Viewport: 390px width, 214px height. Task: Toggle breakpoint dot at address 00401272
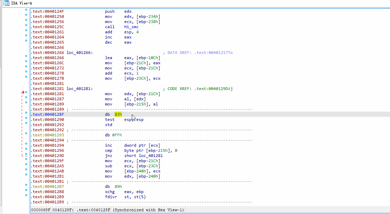[26, 67]
